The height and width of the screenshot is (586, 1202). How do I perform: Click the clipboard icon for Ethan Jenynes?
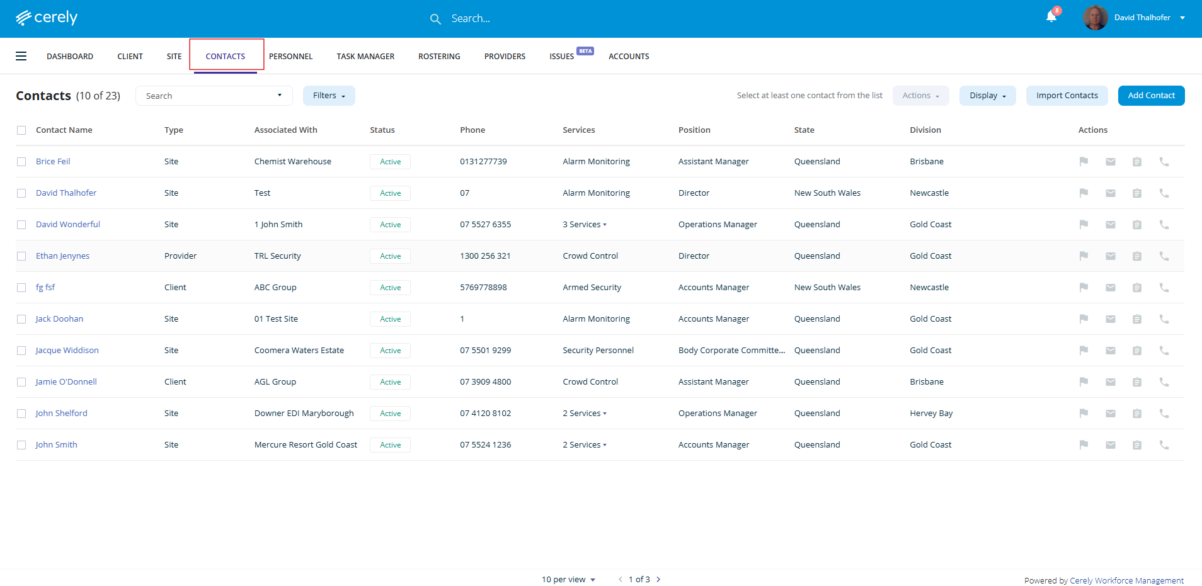pos(1136,256)
